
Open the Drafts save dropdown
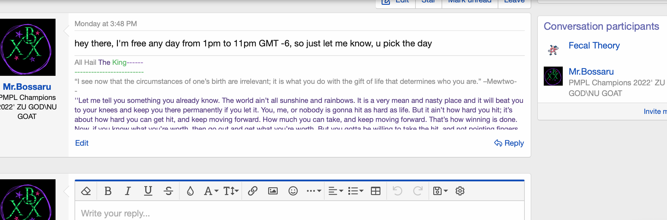(x=440, y=191)
